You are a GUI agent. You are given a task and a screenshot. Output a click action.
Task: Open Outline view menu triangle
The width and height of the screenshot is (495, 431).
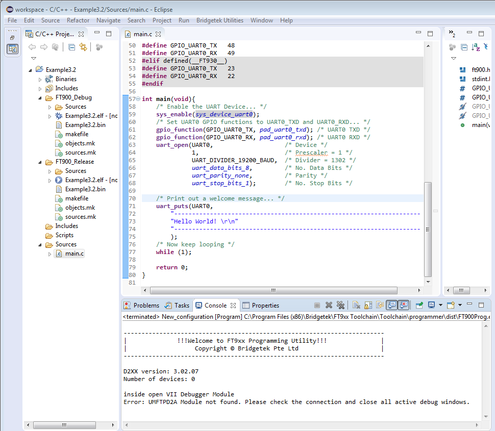(x=454, y=58)
